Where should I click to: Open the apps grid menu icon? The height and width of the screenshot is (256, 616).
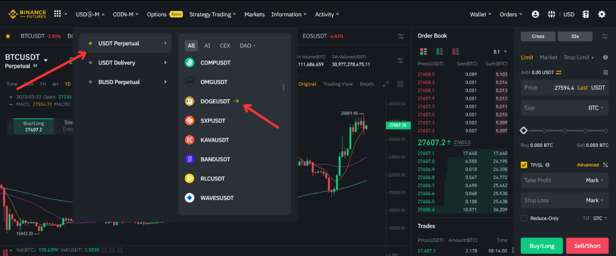(x=57, y=14)
